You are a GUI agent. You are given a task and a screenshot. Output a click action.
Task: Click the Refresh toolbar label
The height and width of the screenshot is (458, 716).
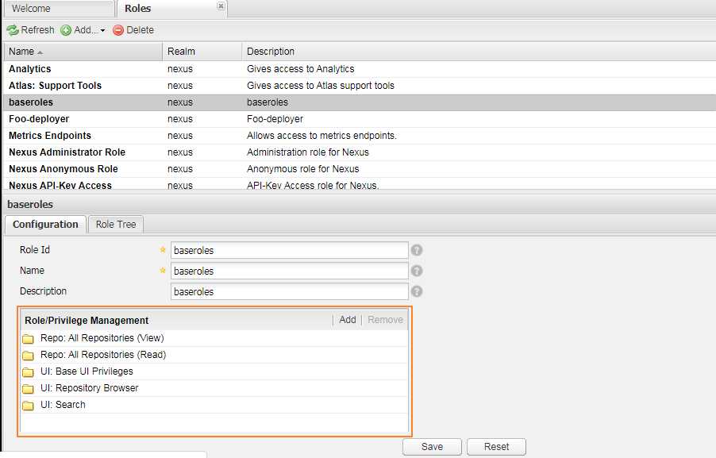(x=37, y=30)
